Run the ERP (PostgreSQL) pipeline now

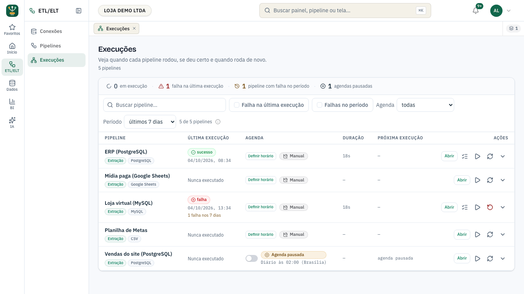pos(478,156)
